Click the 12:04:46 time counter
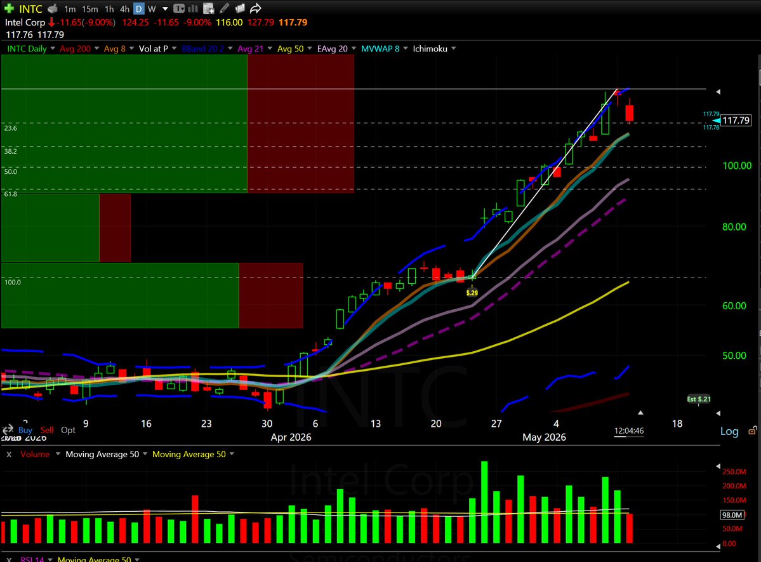 pyautogui.click(x=629, y=431)
